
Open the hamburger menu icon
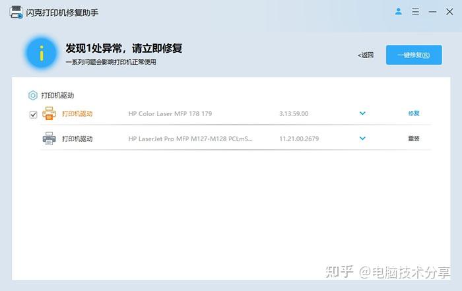tap(415, 12)
